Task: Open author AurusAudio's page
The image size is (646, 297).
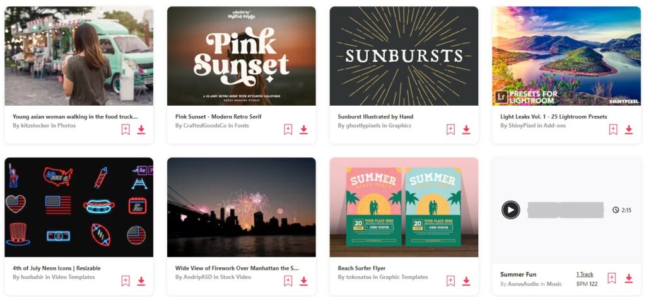Action: pos(523,284)
